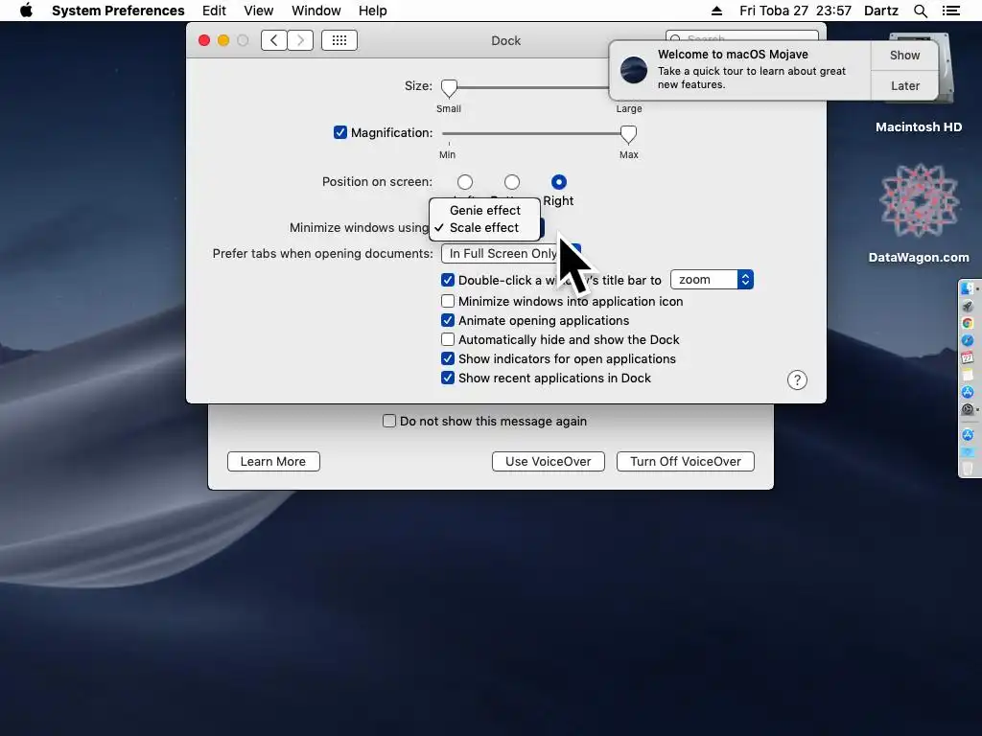Screen dimensions: 982x736
Task: Open the Help menu
Action: click(373, 11)
